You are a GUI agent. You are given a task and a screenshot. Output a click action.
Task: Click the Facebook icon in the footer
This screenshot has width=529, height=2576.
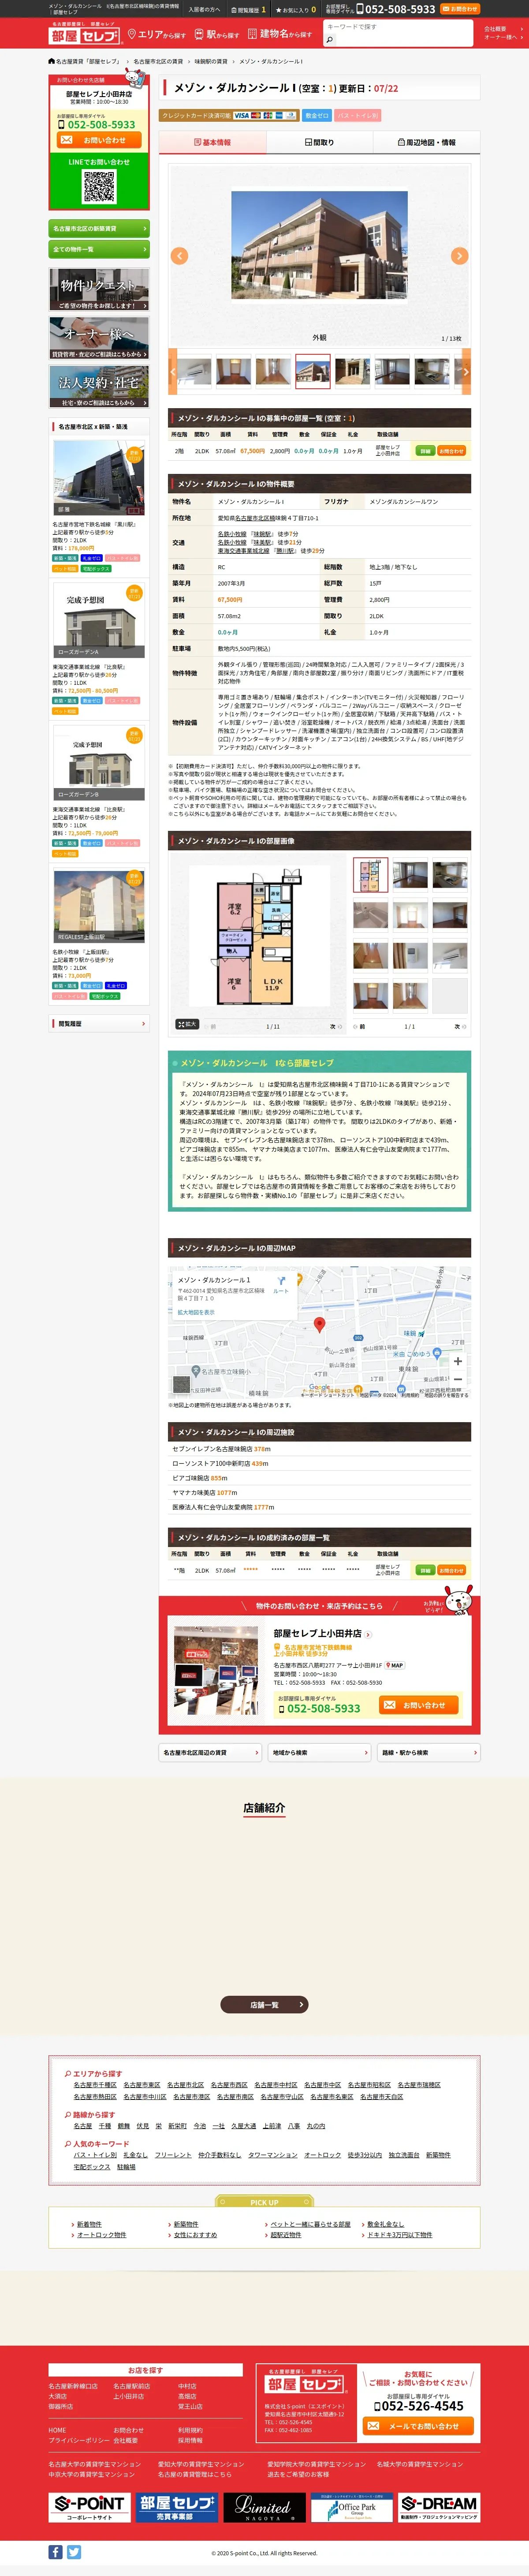click(55, 2552)
